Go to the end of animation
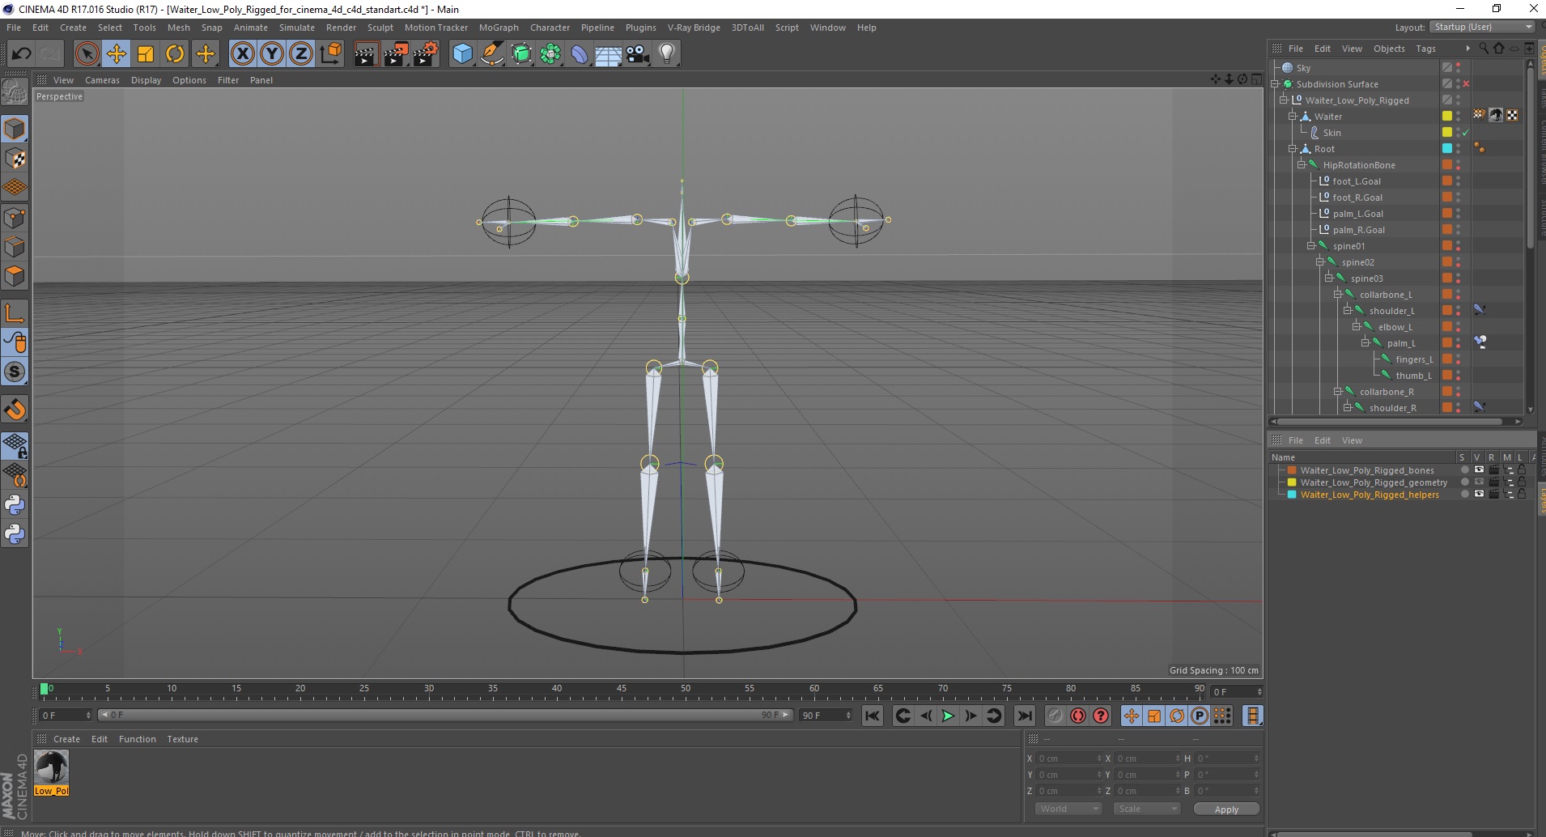The image size is (1546, 837). [x=1024, y=716]
